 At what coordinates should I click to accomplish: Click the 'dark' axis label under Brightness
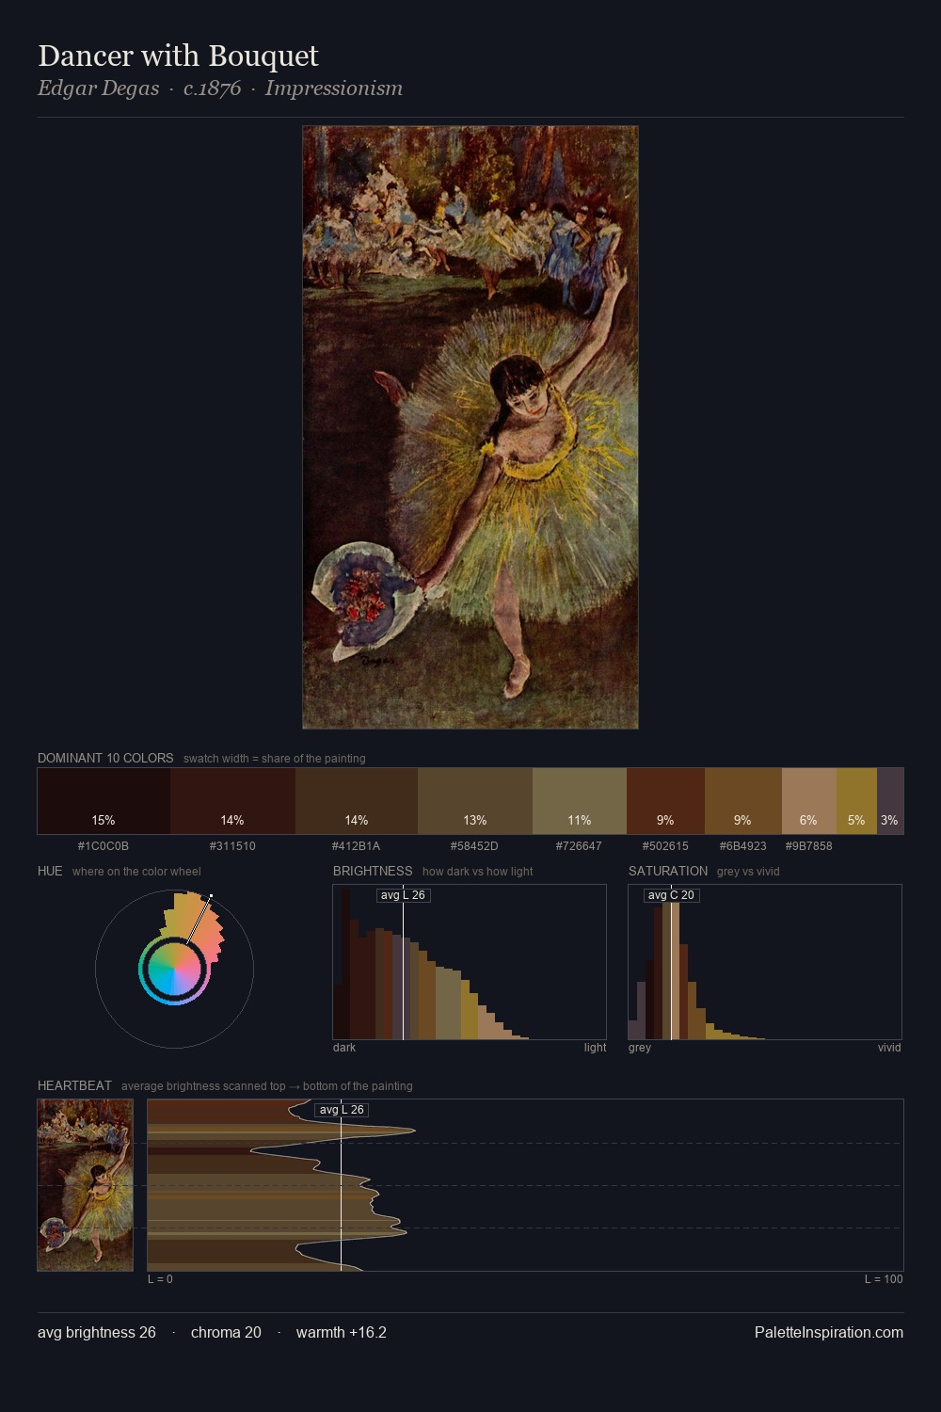(x=344, y=1048)
